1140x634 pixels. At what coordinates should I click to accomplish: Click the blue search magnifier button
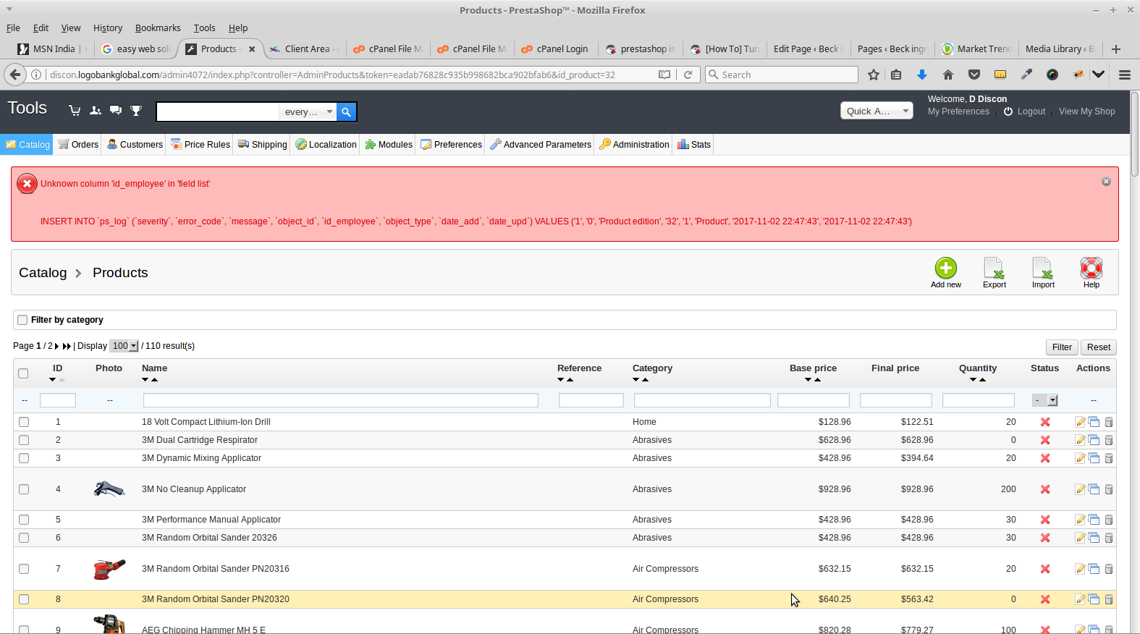pos(346,111)
